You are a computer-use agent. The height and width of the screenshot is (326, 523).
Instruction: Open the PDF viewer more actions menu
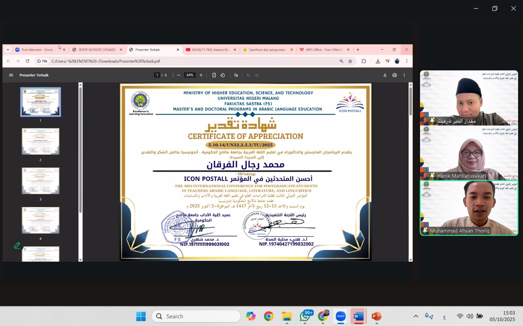[404, 75]
